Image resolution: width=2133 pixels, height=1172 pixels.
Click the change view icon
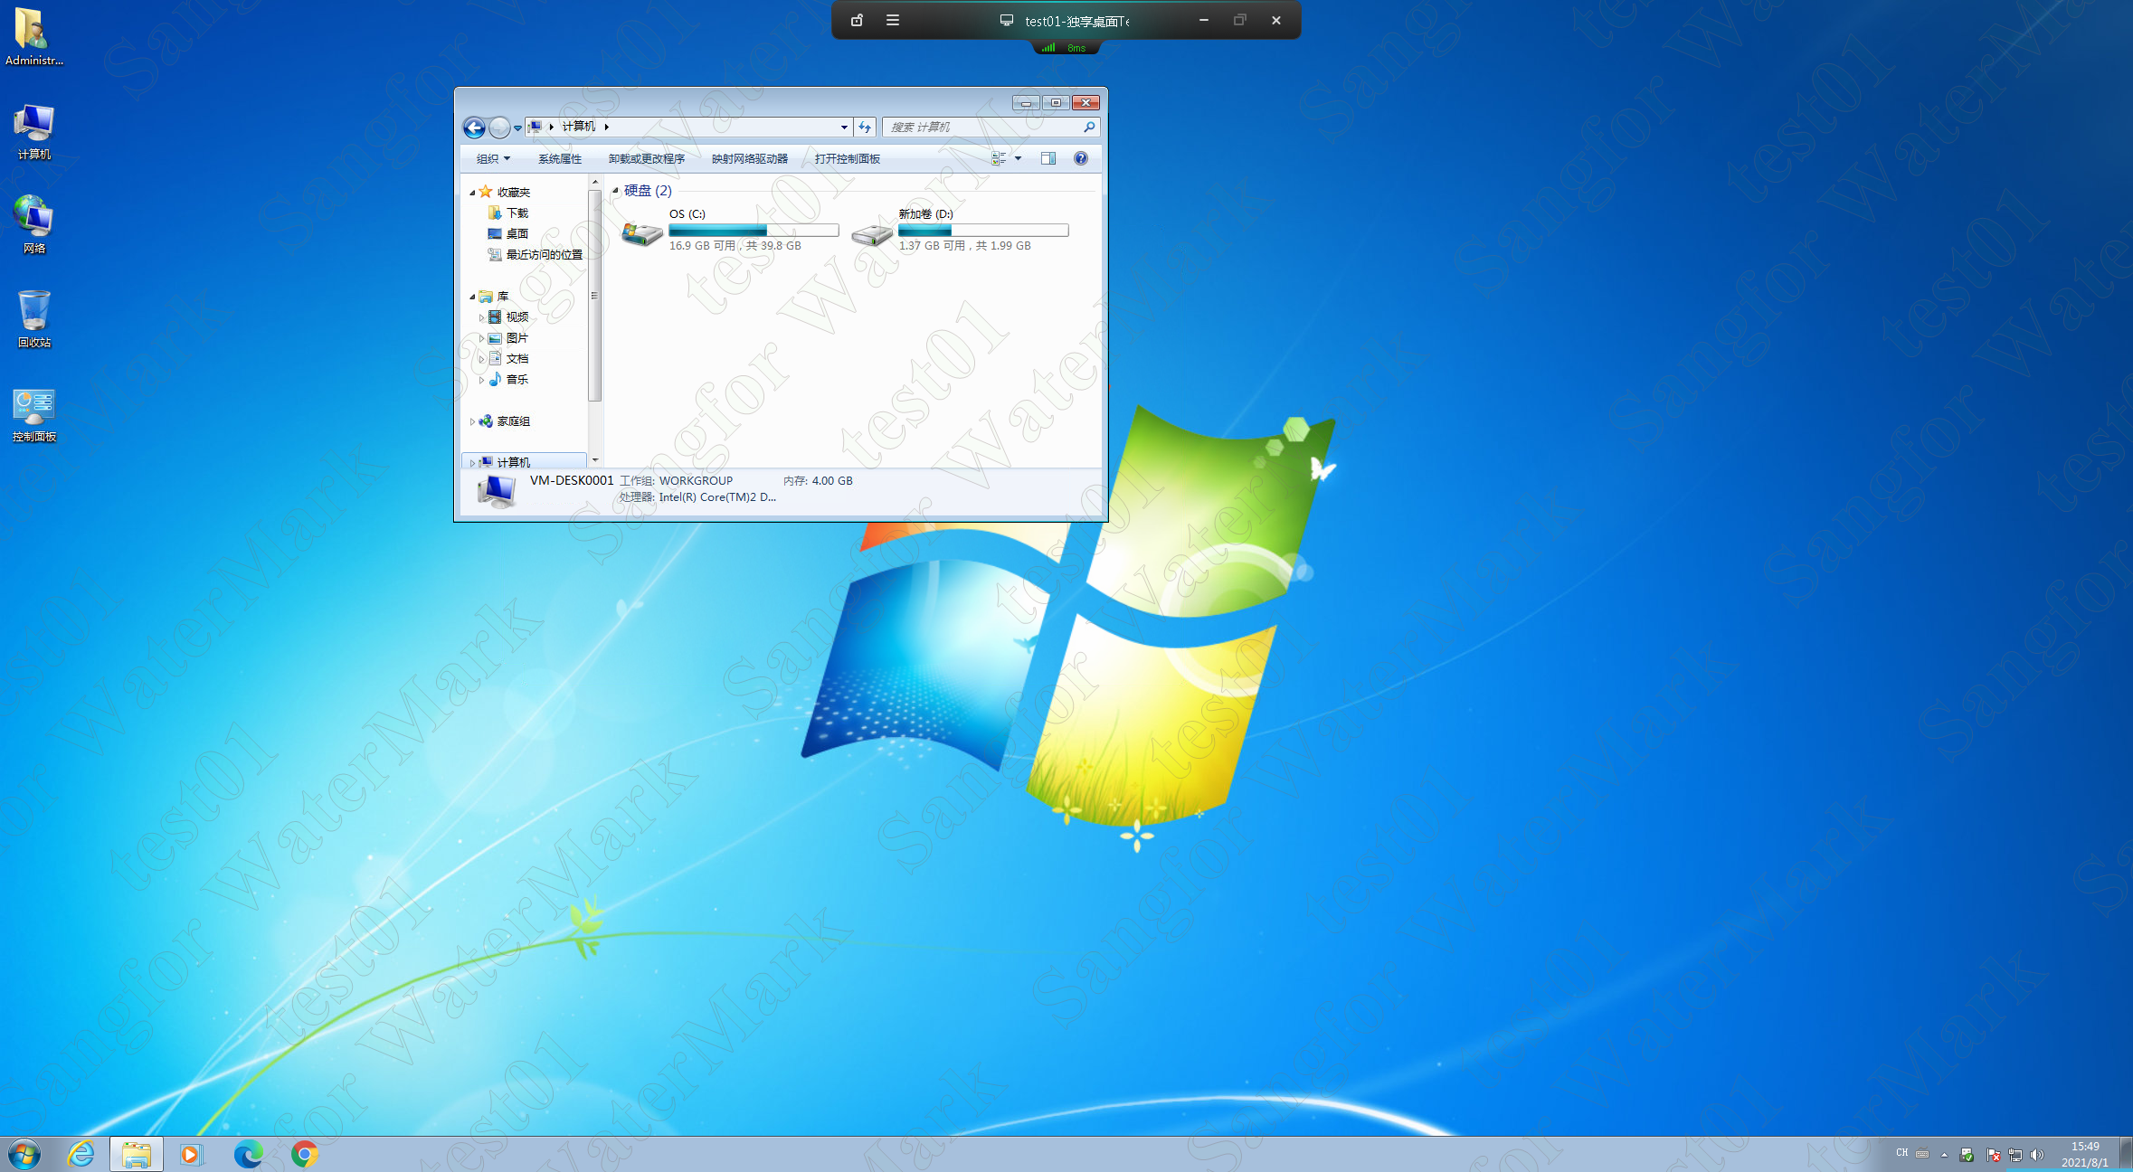pyautogui.click(x=999, y=159)
